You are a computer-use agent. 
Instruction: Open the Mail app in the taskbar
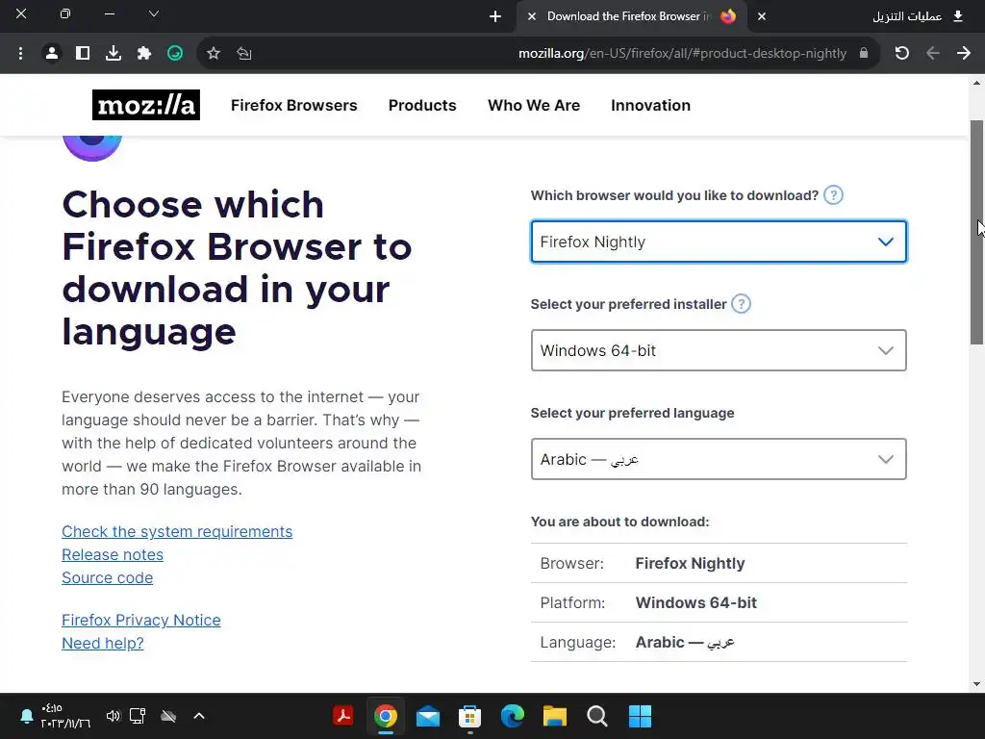pyautogui.click(x=428, y=716)
